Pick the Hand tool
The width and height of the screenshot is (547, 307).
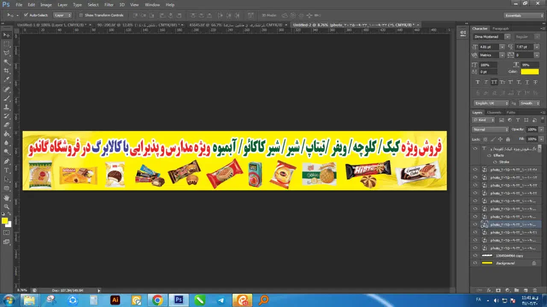tap(6, 198)
